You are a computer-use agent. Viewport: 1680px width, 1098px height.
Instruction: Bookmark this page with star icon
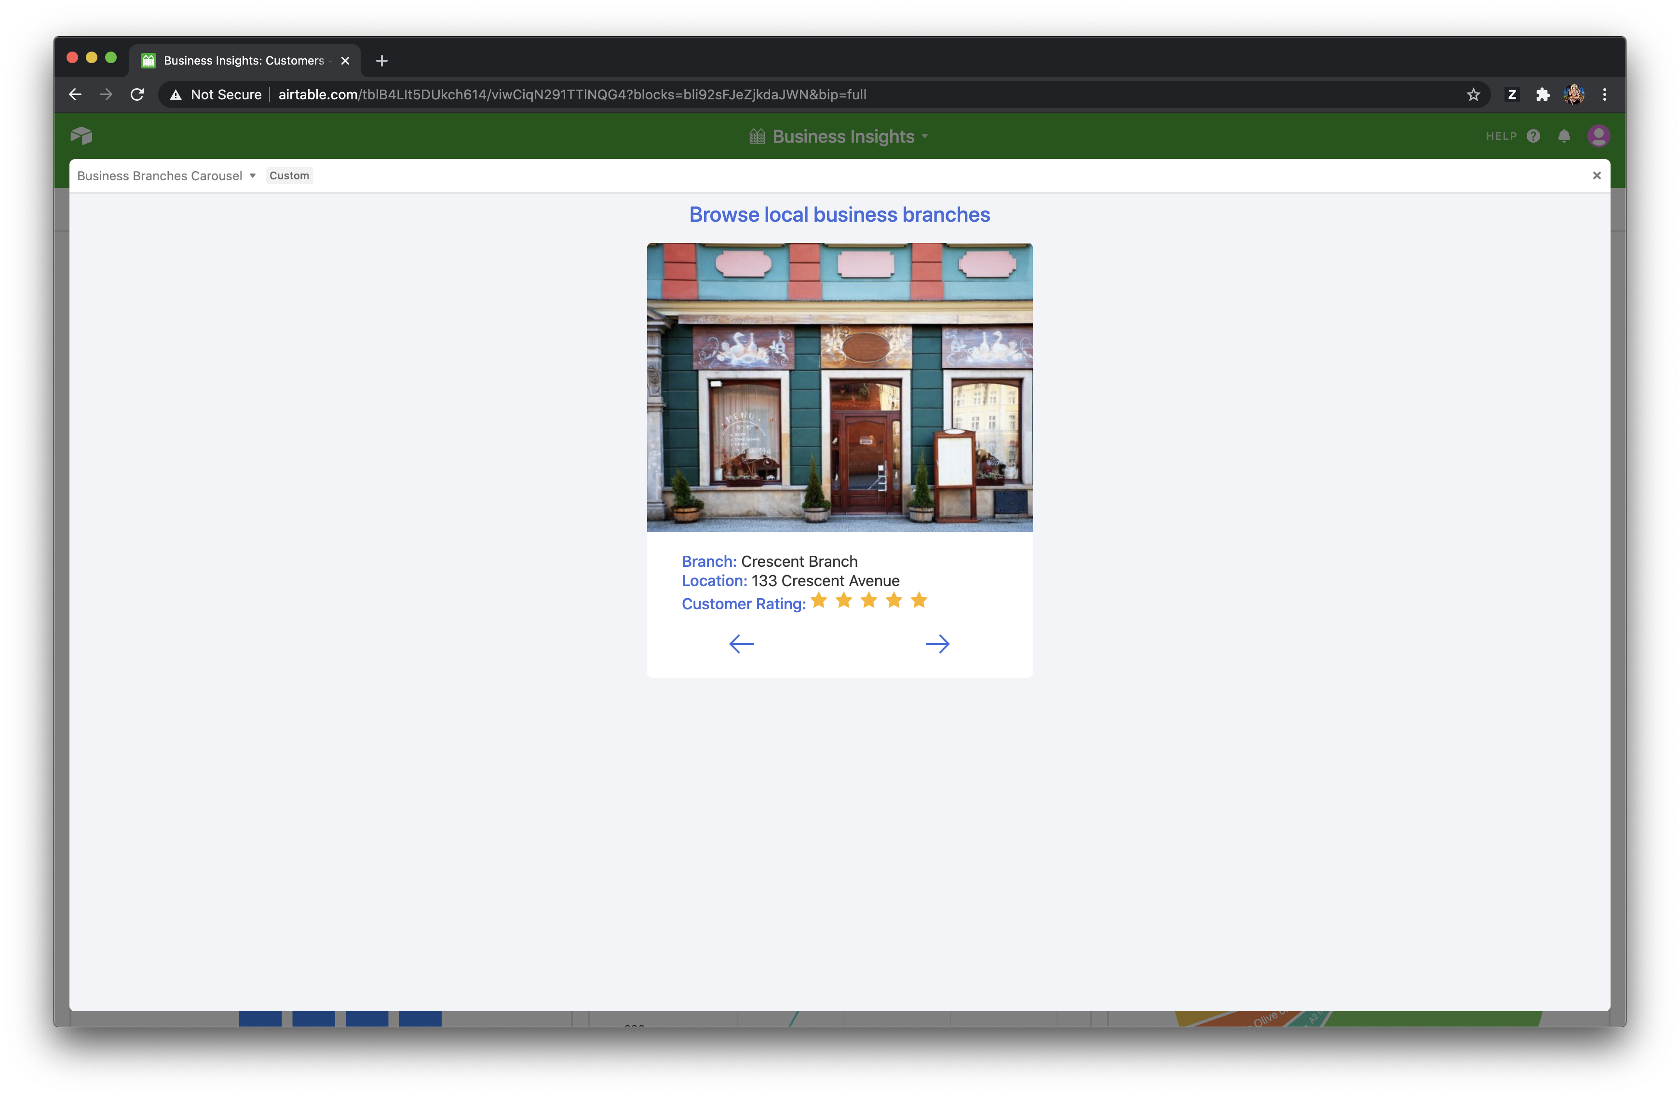(1473, 94)
